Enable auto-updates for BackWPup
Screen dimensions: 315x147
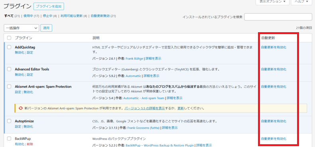pos(274,139)
